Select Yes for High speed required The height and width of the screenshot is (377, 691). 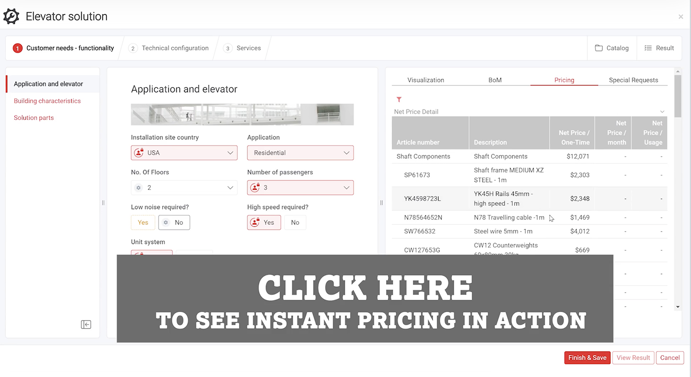pyautogui.click(x=264, y=222)
